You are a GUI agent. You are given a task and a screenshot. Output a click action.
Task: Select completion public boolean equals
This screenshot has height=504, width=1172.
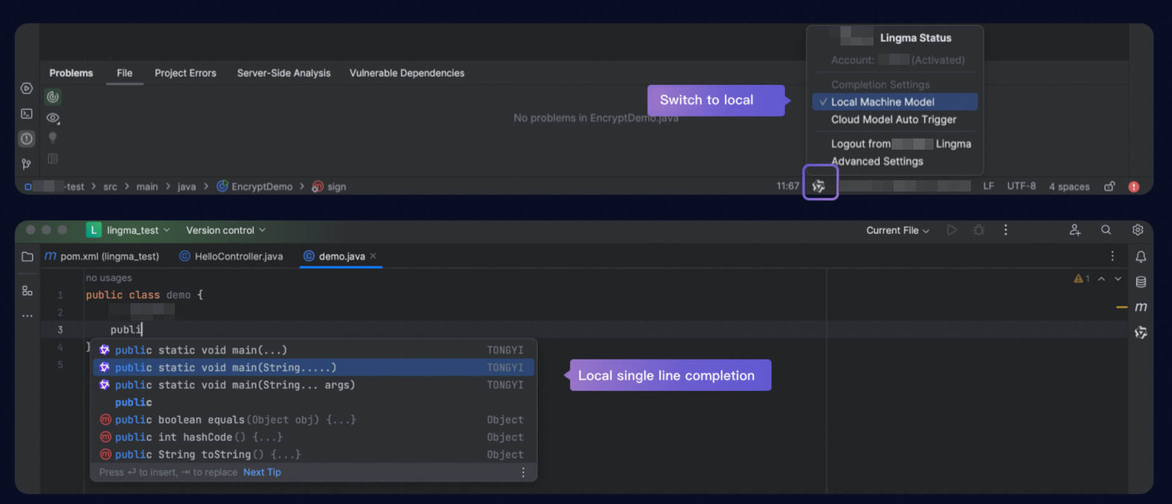(313, 420)
